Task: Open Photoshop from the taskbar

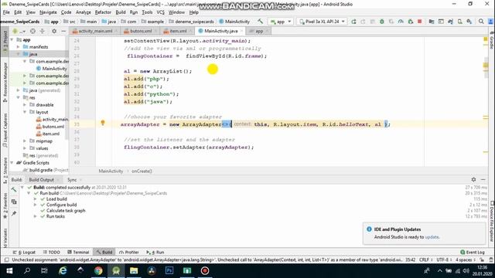Action: [169, 271]
